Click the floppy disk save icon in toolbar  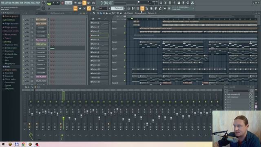179,3
